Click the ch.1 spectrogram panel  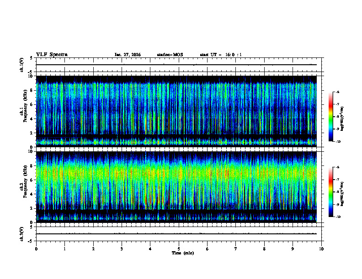coord(176,111)
